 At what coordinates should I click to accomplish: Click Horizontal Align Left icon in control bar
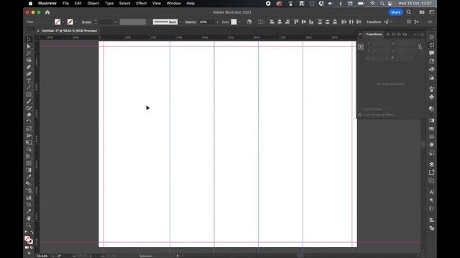coord(272,22)
